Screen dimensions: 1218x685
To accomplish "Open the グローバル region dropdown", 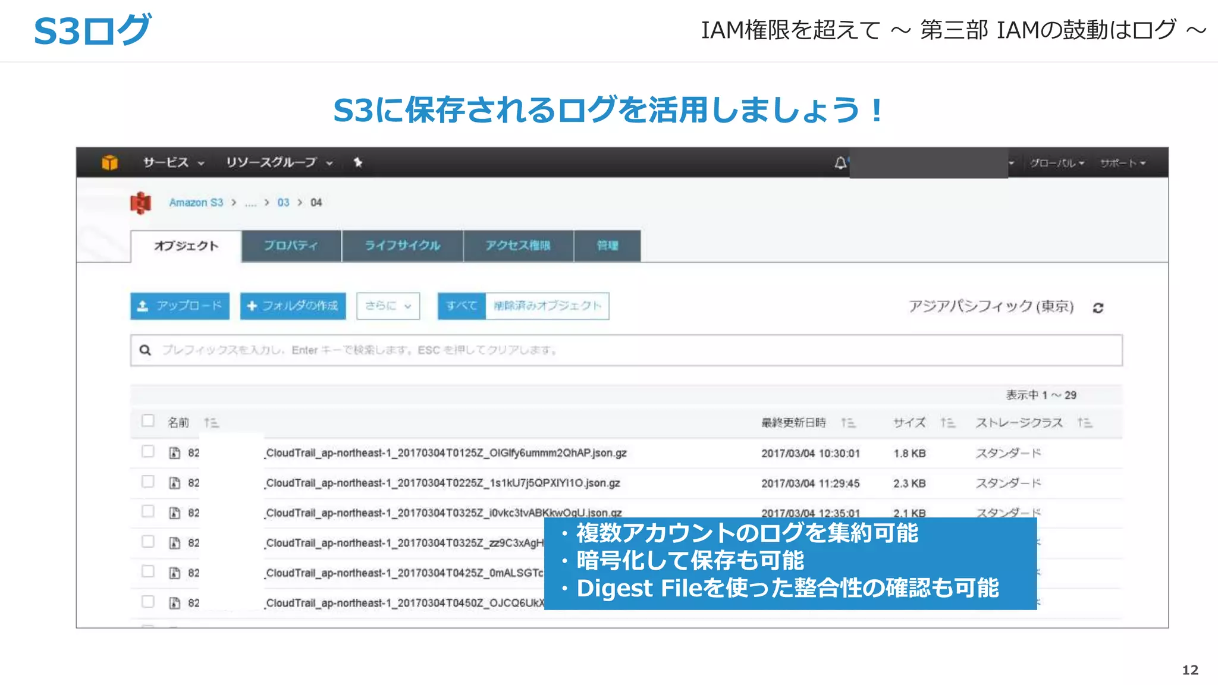I will pos(1057,163).
